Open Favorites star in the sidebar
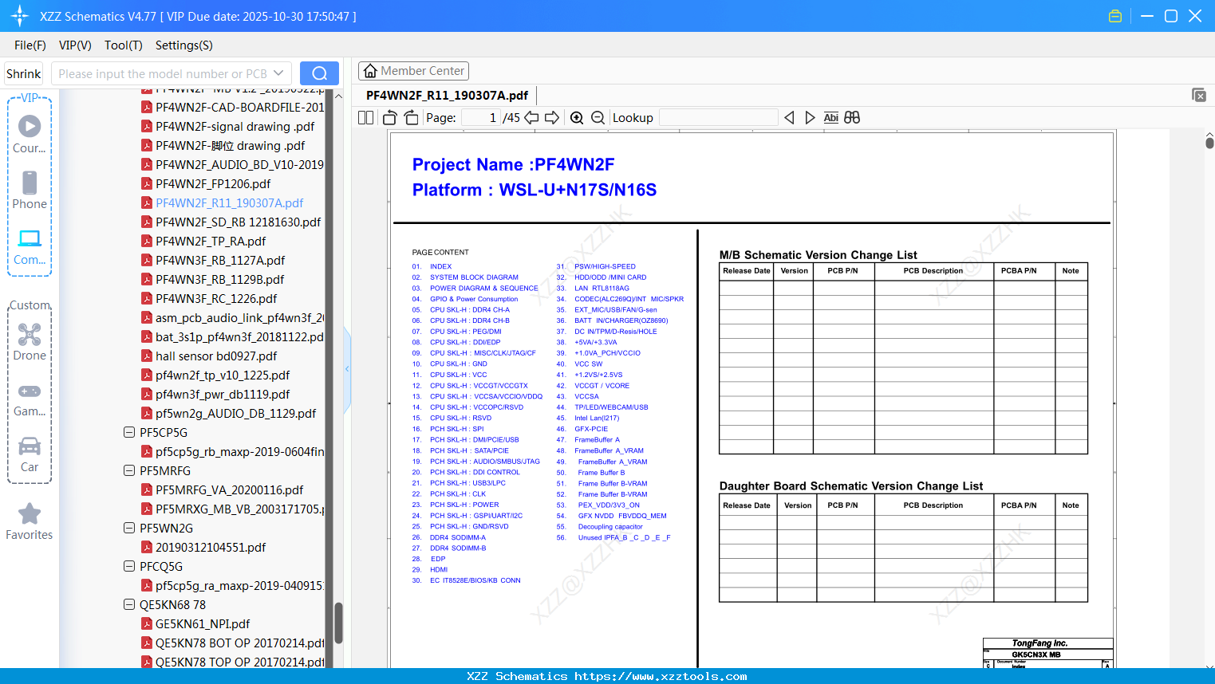Viewport: 1215px width, 684px height. [30, 521]
